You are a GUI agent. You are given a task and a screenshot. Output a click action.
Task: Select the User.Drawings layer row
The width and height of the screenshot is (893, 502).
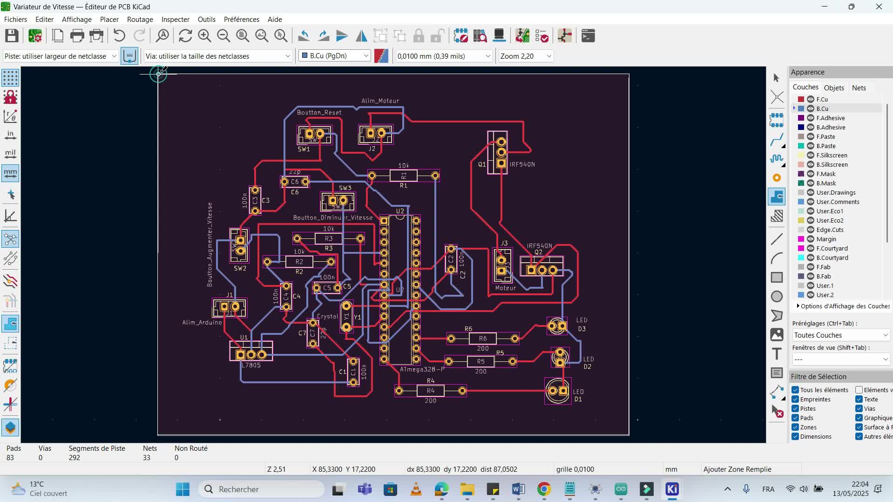[x=837, y=192]
